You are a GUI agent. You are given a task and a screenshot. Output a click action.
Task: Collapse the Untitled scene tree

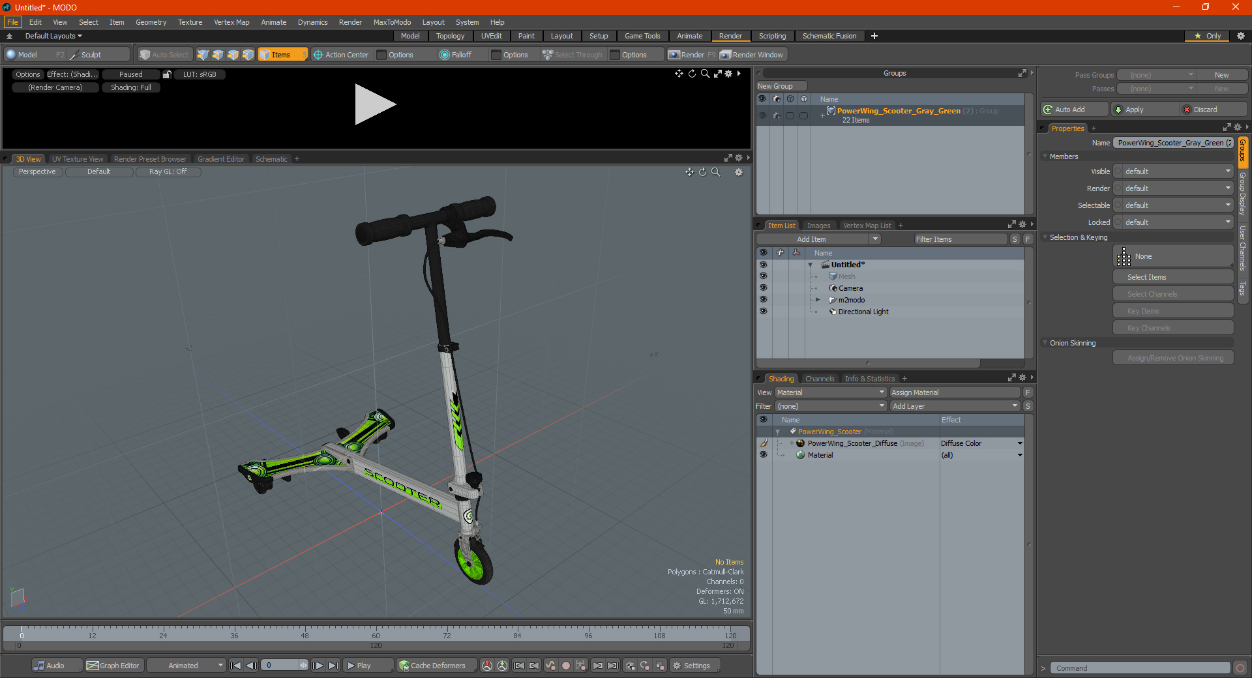click(x=810, y=265)
